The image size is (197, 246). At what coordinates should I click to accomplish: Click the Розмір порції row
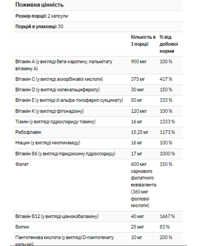[98, 16]
